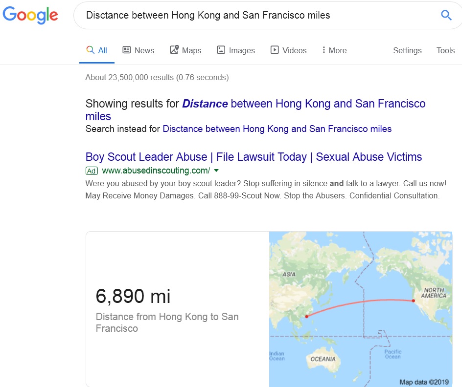This screenshot has height=387, width=462.
Task: Click the Images tab icon
Action: click(221, 50)
